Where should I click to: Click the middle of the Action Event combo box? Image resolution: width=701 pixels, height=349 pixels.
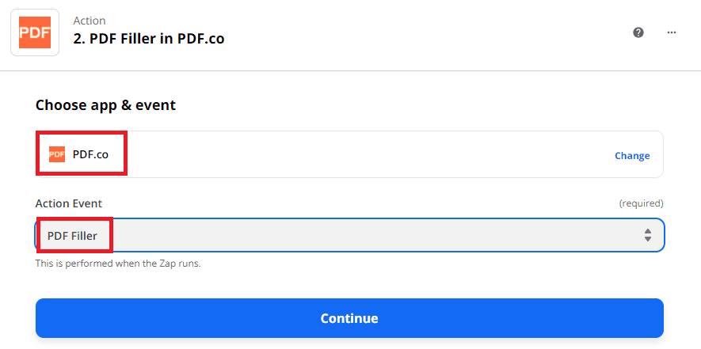click(349, 235)
